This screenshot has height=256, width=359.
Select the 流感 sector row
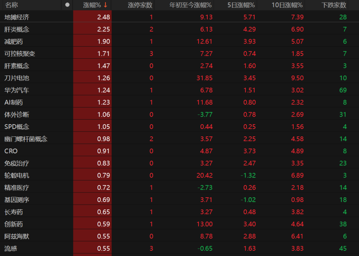179,248
